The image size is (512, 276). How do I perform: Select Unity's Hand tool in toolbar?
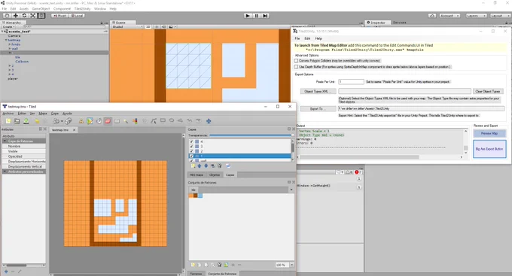point(7,16)
